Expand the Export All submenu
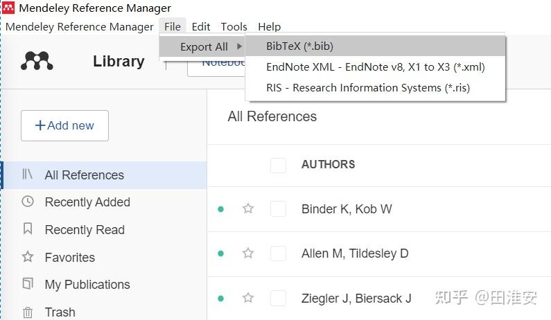The height and width of the screenshot is (320, 551). (204, 46)
